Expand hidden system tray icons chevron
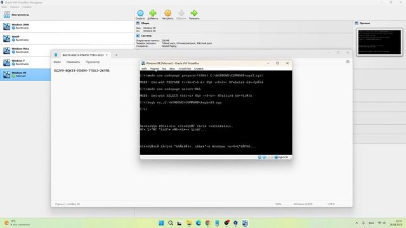Screen dimensions: 406x228 click(x=357, y=223)
